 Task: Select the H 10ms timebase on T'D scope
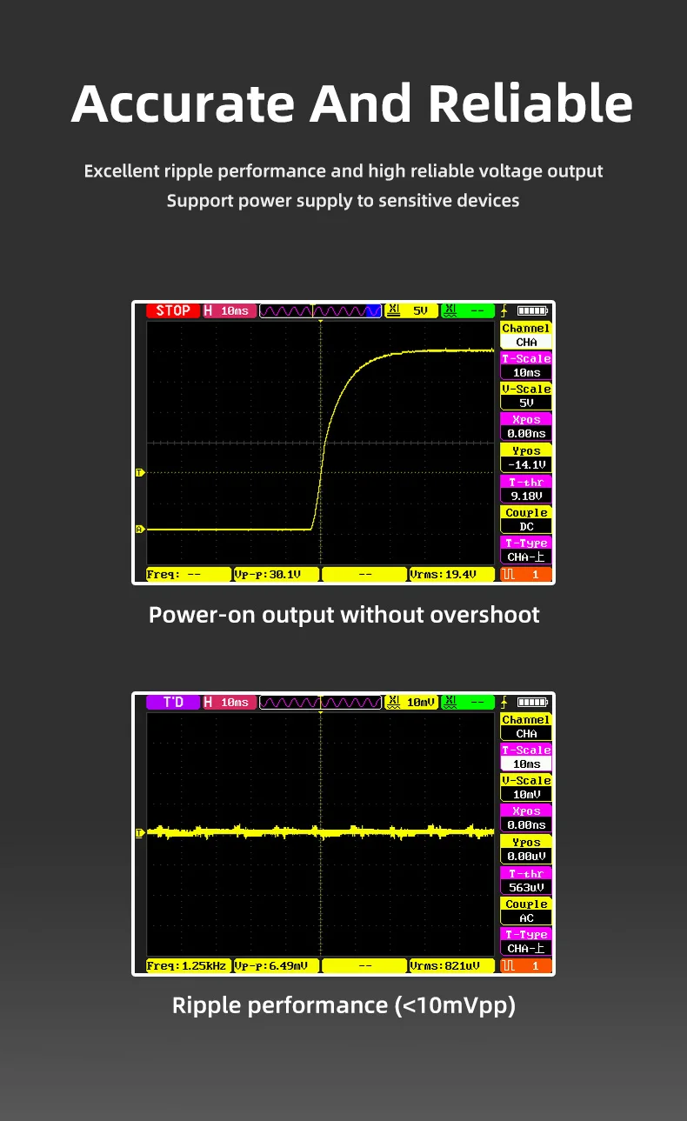(x=230, y=702)
